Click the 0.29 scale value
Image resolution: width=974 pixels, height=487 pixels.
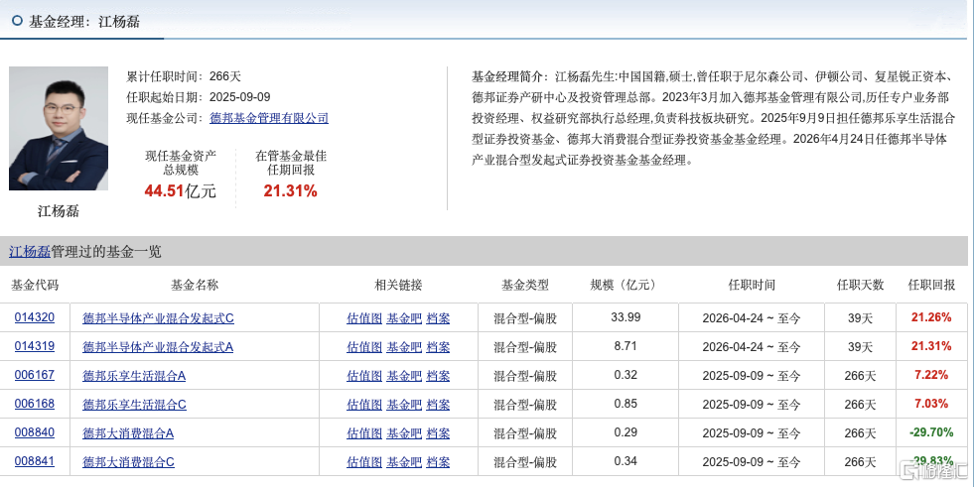(626, 432)
